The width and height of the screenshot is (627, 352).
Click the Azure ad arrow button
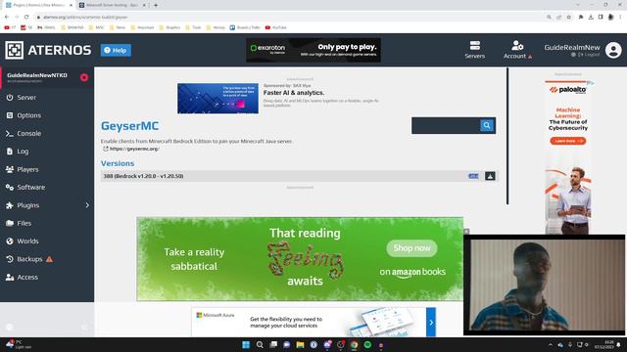(431, 322)
